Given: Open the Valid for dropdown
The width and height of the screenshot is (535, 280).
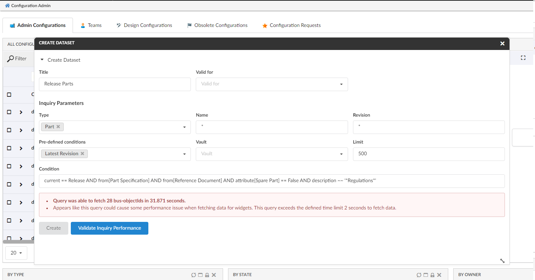Looking at the screenshot, I should click(x=272, y=84).
